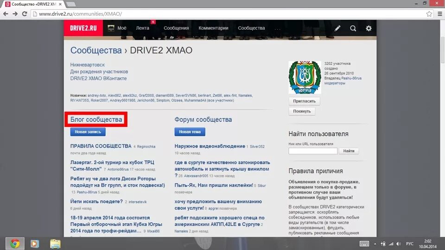This screenshot has width=445, height=250.
Task: Open Форум сообщества heading link
Action: pos(203,119)
